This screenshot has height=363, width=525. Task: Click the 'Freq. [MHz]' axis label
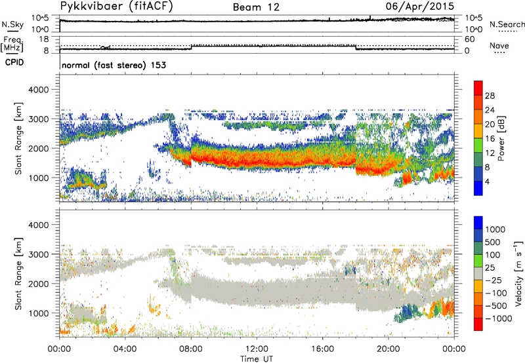(12, 45)
